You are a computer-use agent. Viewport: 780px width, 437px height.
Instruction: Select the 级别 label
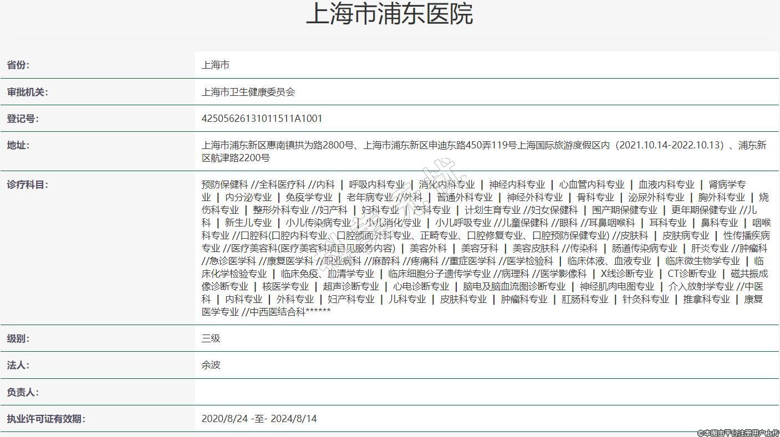pos(18,338)
